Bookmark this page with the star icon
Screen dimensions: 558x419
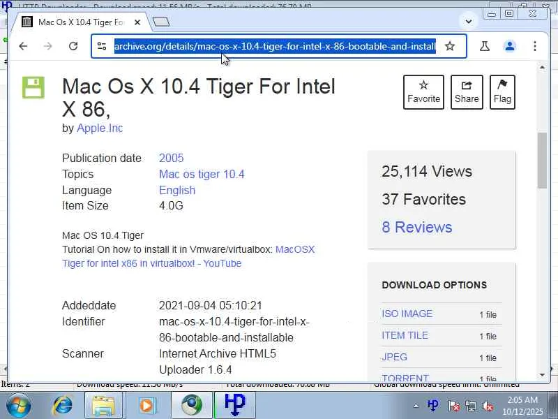[x=450, y=46]
